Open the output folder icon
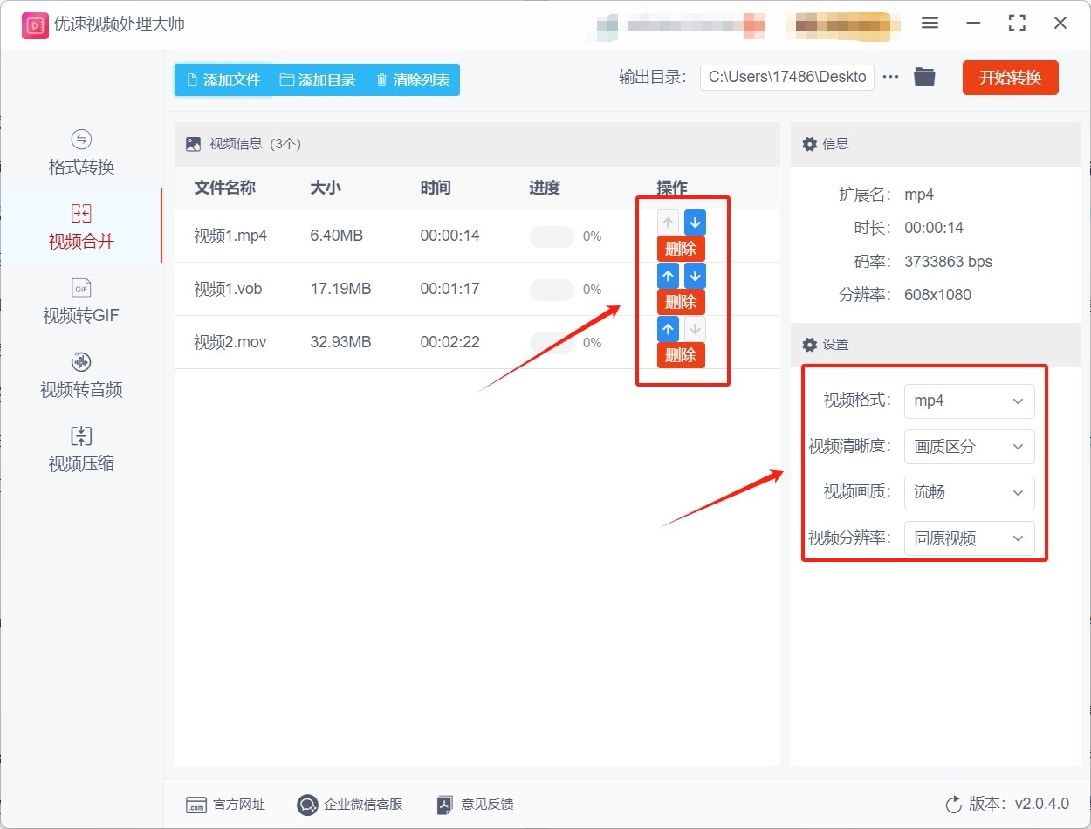This screenshot has height=829, width=1091. [x=924, y=77]
